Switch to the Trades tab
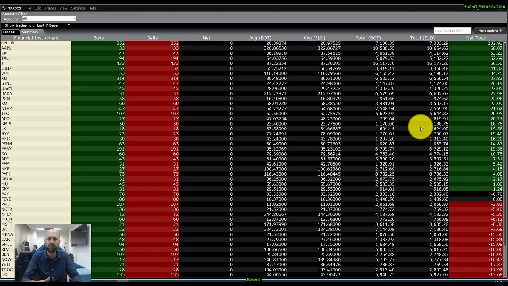The height and width of the screenshot is (286, 508). click(x=8, y=32)
